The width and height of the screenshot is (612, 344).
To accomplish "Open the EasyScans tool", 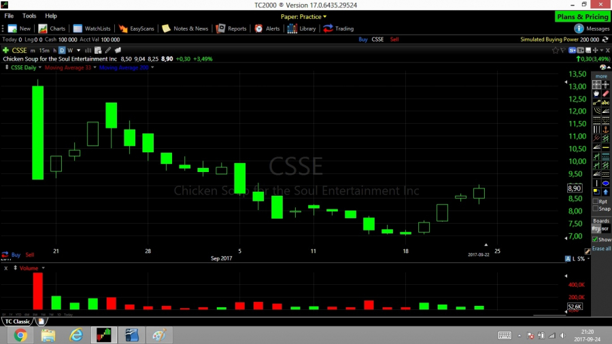I will [x=137, y=29].
